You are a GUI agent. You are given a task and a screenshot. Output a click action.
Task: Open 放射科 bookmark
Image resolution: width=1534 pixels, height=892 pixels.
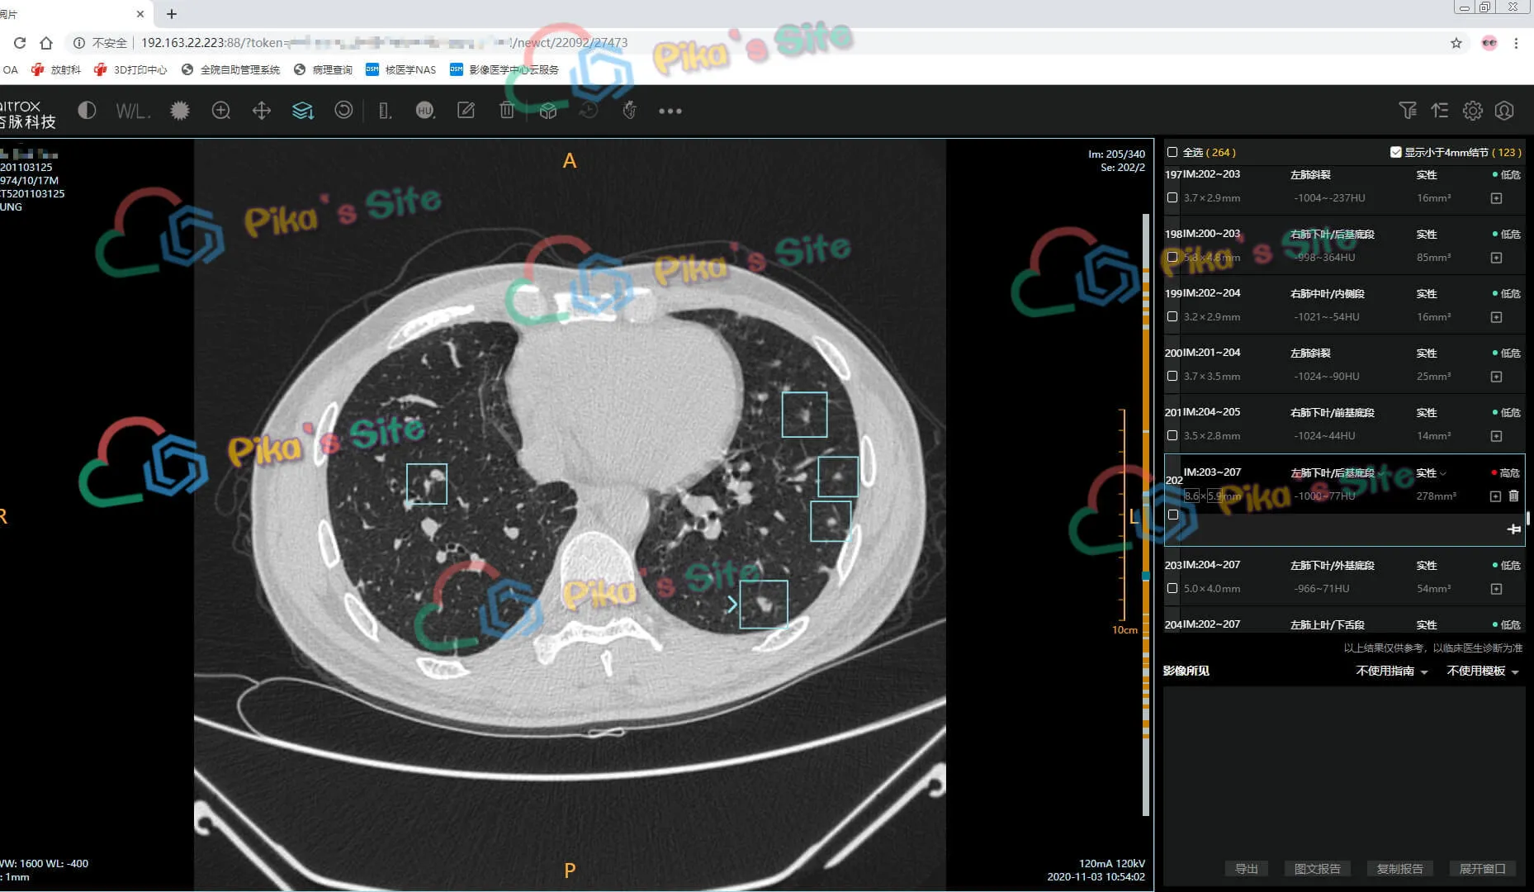56,69
